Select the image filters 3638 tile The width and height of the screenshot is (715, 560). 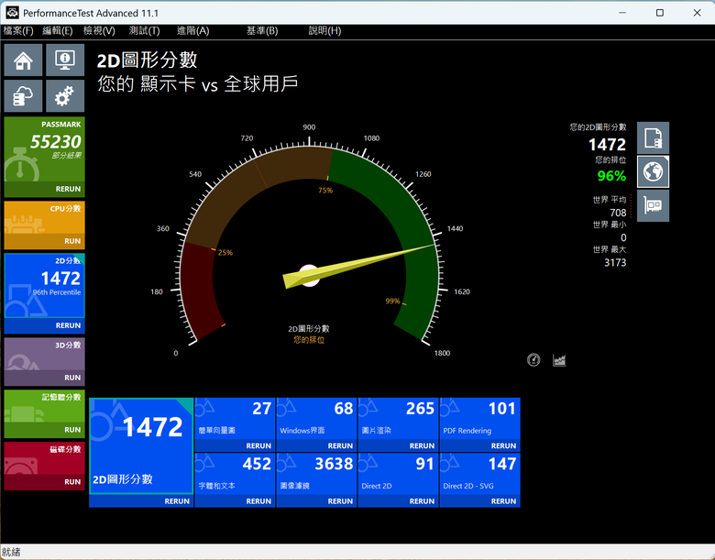[316, 474]
